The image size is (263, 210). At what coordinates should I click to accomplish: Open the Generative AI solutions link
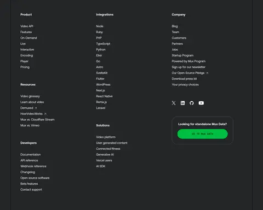point(105,155)
